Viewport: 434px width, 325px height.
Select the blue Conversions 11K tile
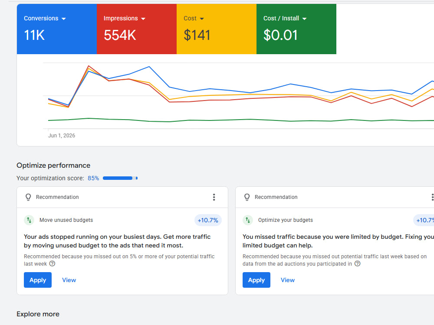[57, 29]
